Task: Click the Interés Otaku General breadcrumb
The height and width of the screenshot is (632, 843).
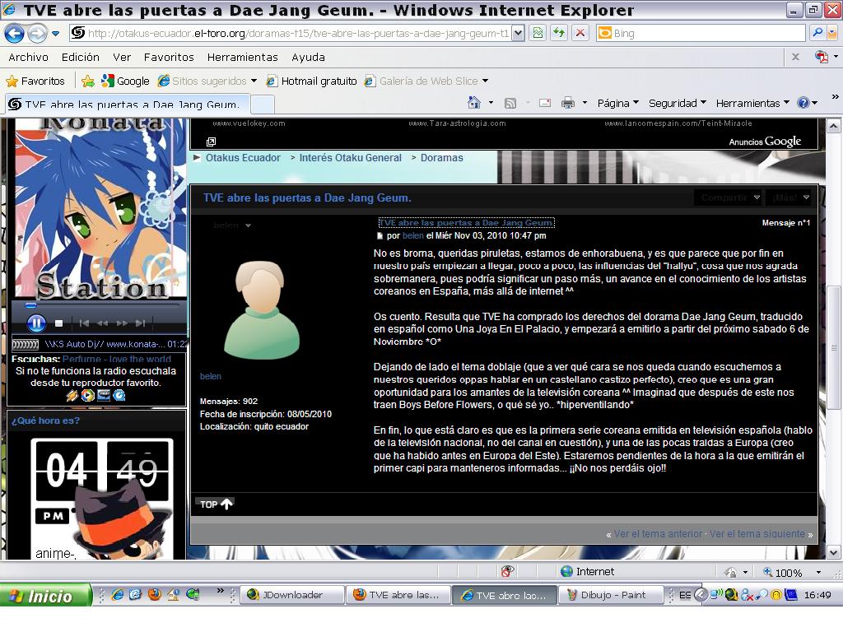Action: click(x=351, y=158)
